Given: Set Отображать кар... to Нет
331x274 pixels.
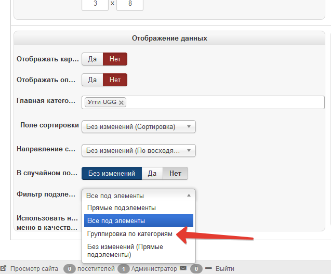Looking at the screenshot, I should pos(115,59).
